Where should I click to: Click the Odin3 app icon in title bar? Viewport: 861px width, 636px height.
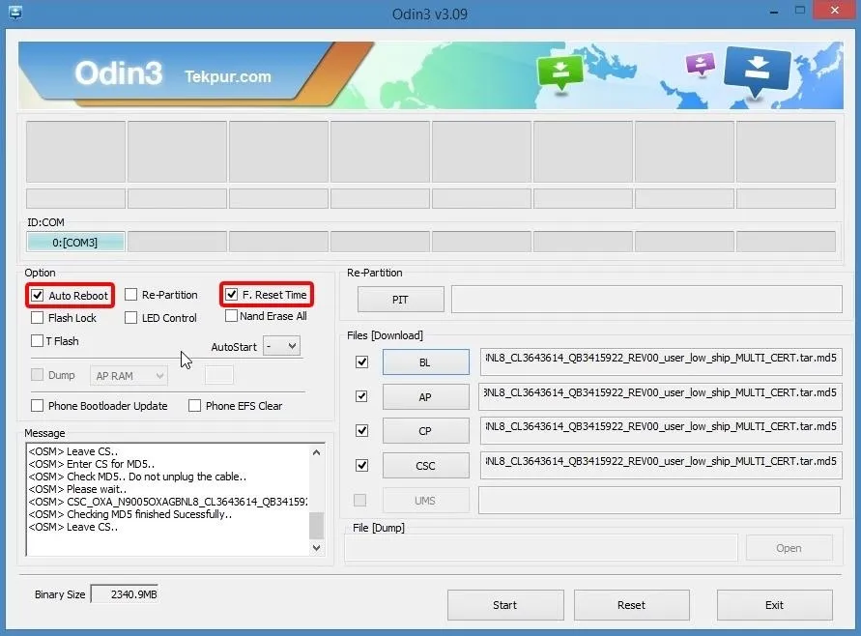coord(15,13)
